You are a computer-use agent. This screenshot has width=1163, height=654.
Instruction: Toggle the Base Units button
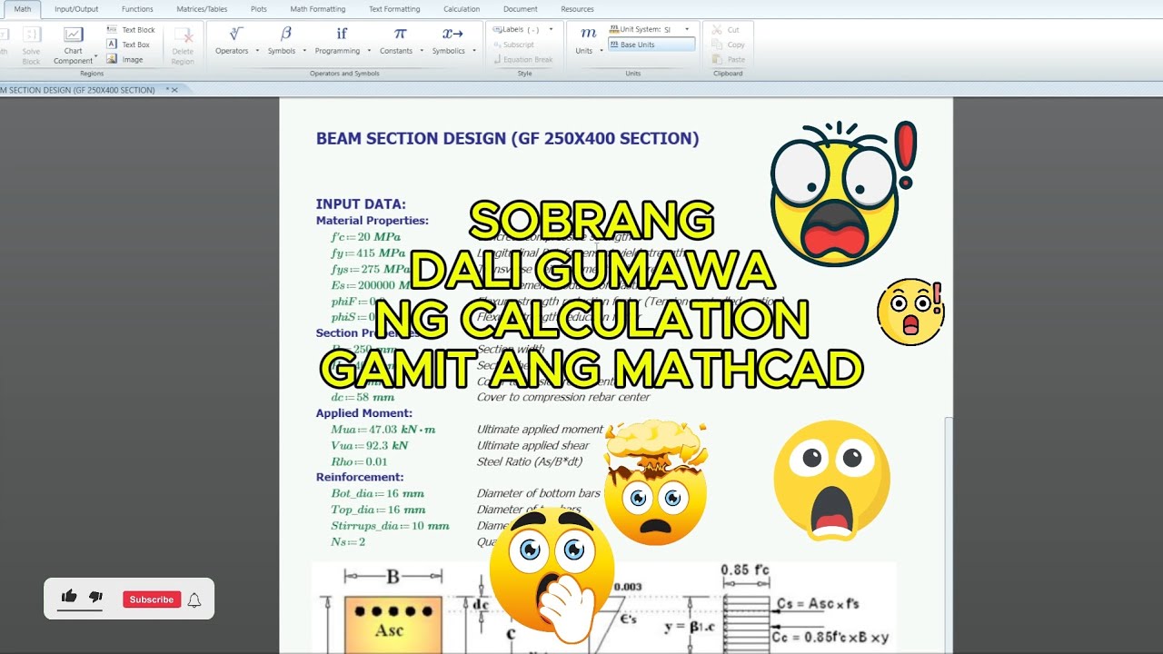(x=651, y=45)
